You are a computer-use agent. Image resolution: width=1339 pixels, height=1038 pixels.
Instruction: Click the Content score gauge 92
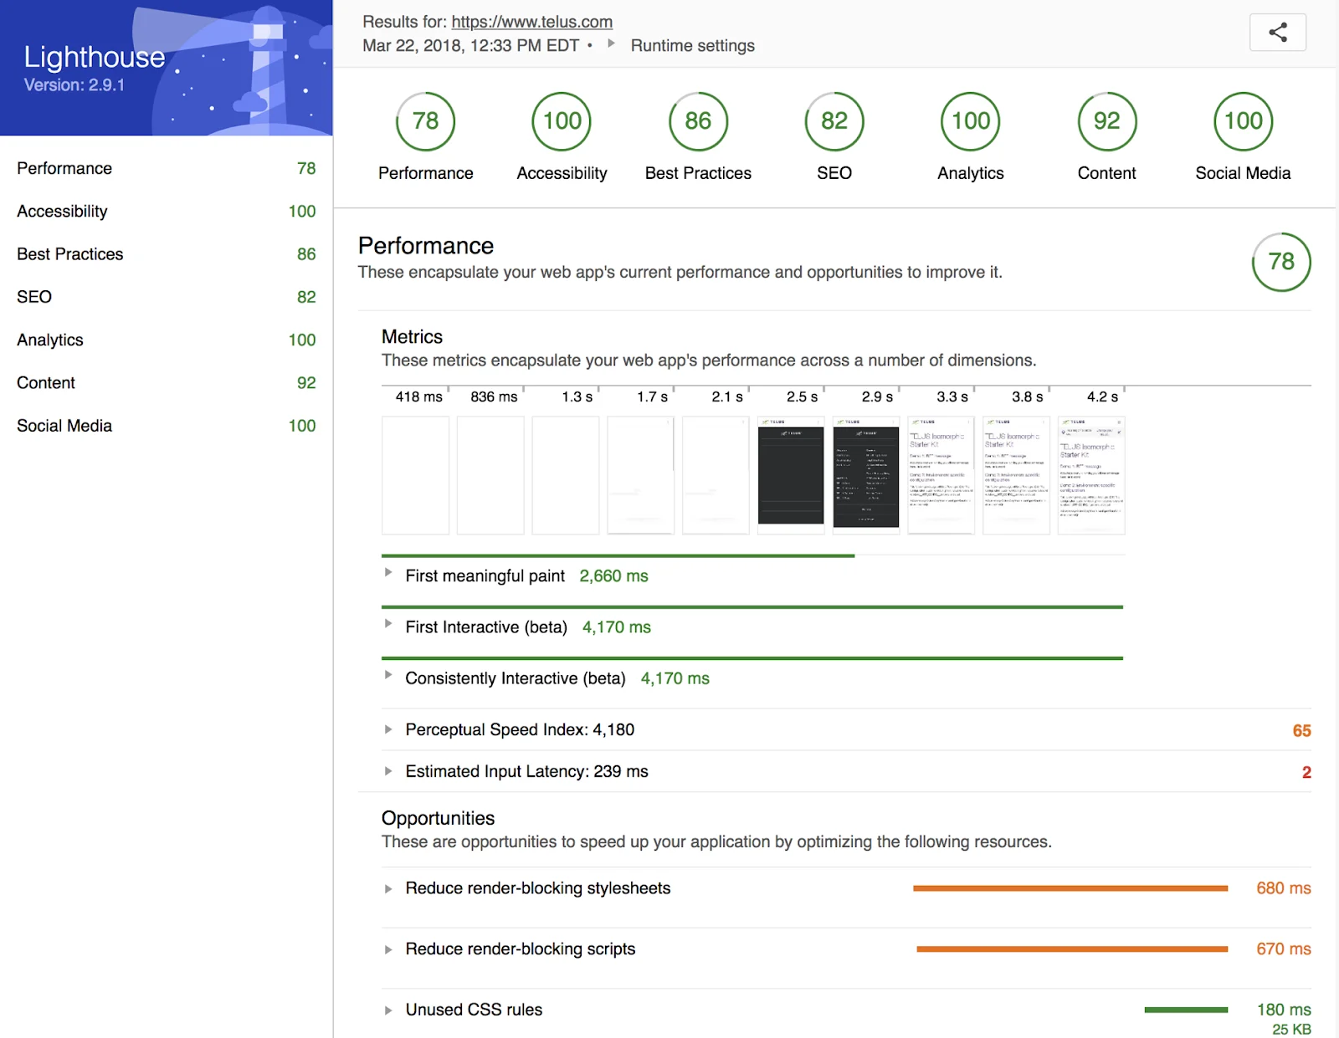(1107, 121)
